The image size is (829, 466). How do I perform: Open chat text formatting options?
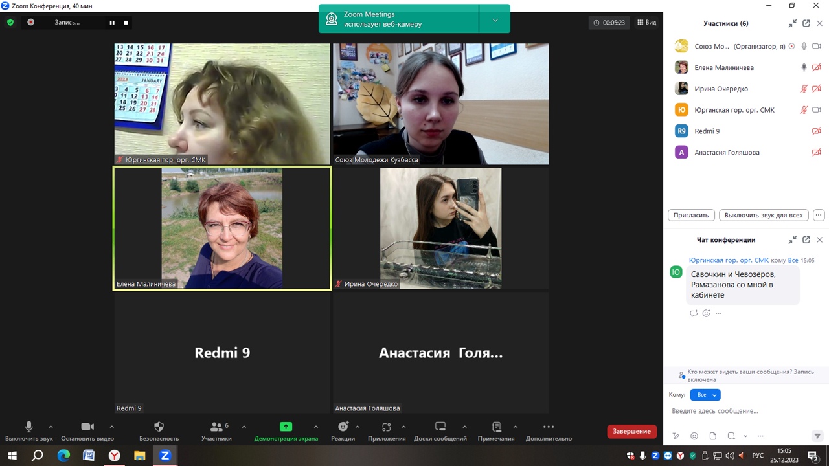(x=676, y=436)
